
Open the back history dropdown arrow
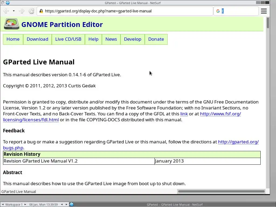point(13,11)
